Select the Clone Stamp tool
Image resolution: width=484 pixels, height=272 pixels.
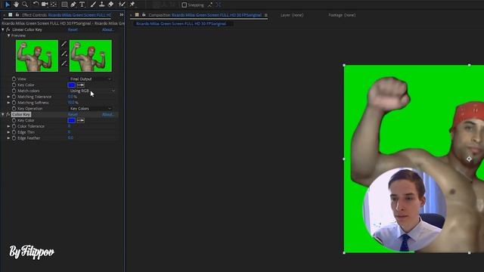click(101, 5)
